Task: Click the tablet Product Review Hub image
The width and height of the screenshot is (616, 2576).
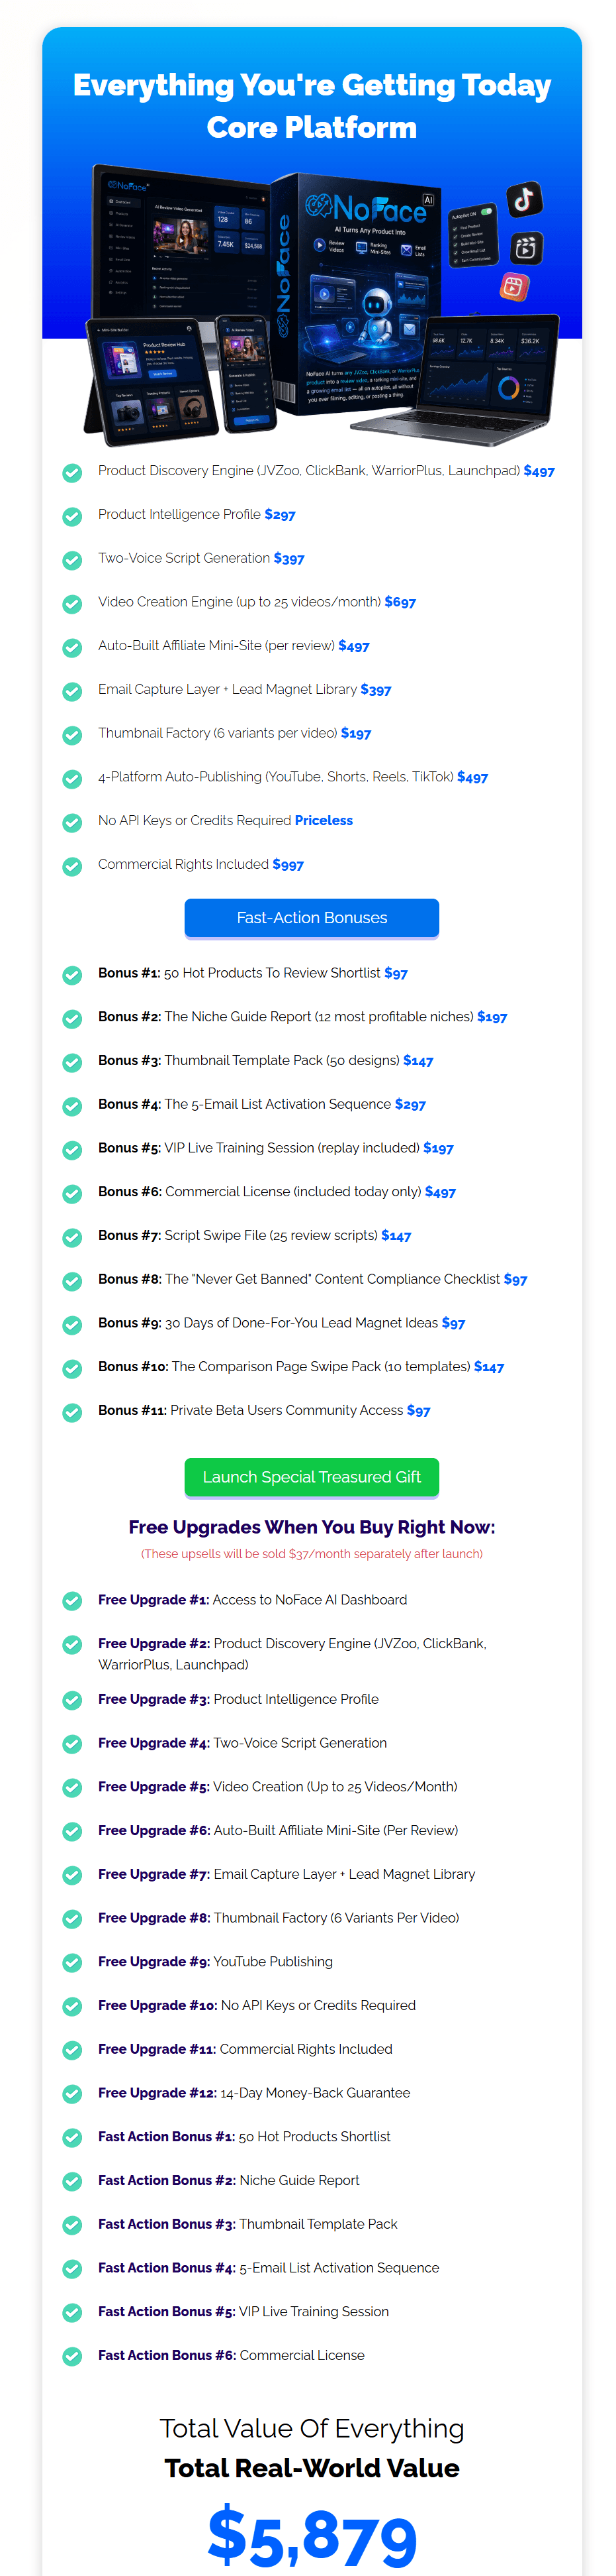Action: (152, 381)
